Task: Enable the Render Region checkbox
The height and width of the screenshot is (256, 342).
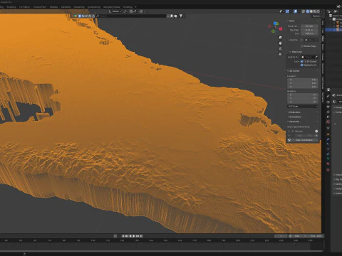Action: (x=302, y=46)
